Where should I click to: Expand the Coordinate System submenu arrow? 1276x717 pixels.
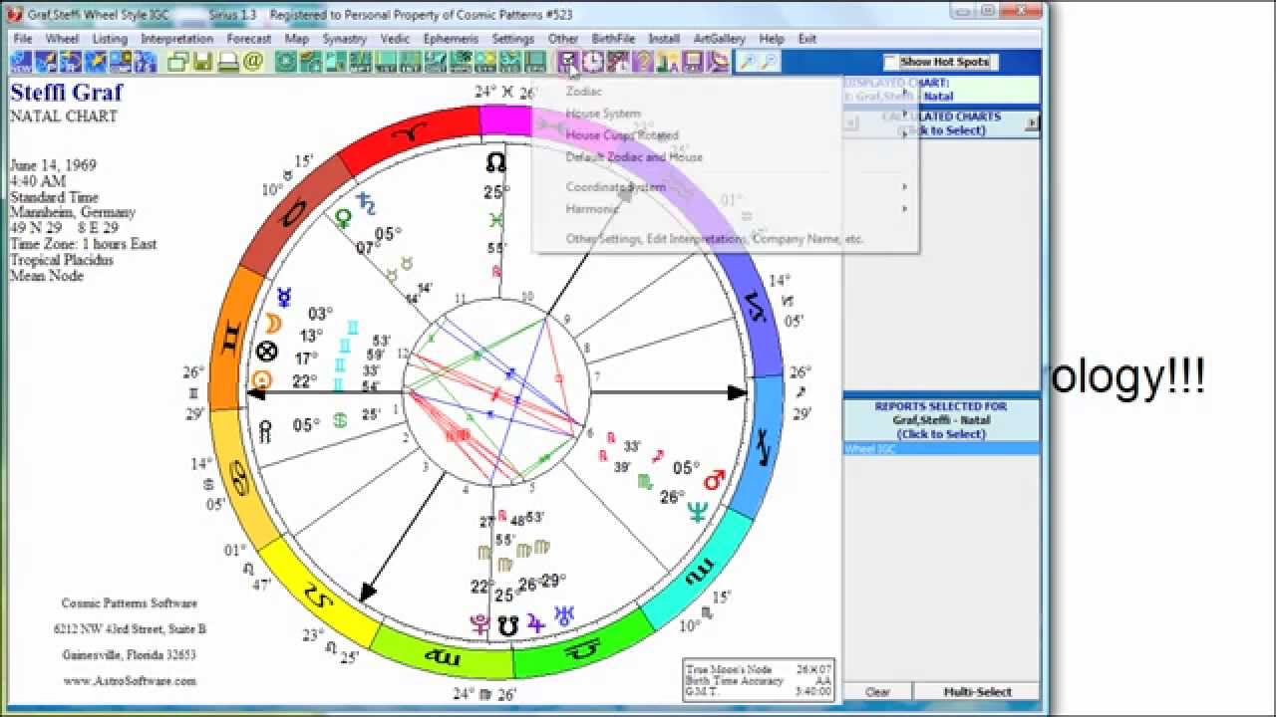[x=905, y=187]
